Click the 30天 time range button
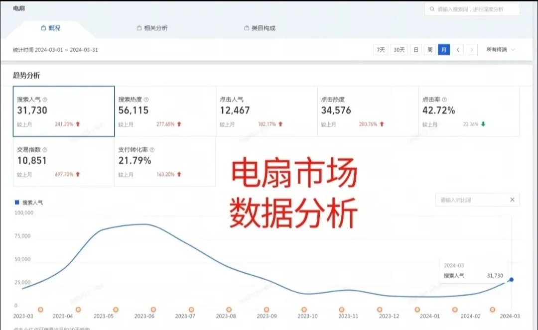The image size is (538, 330). (x=399, y=49)
